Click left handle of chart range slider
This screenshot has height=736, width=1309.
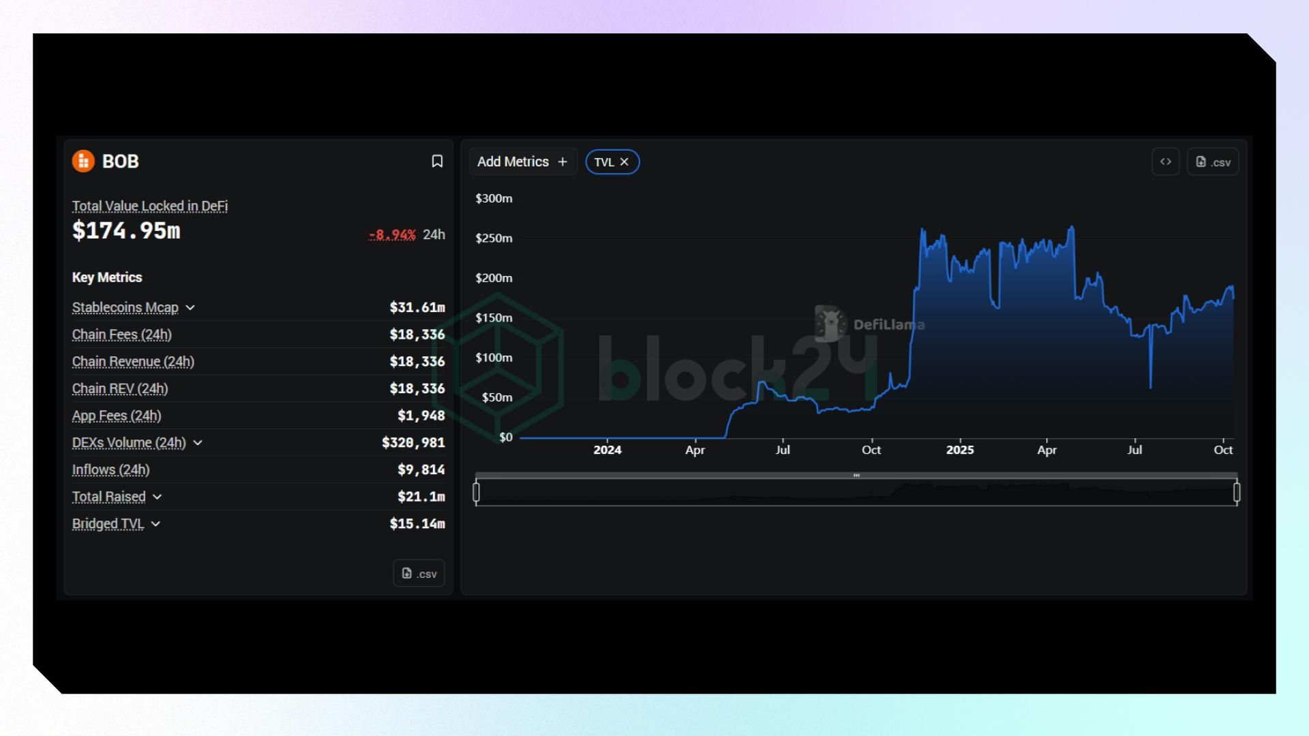tap(477, 492)
